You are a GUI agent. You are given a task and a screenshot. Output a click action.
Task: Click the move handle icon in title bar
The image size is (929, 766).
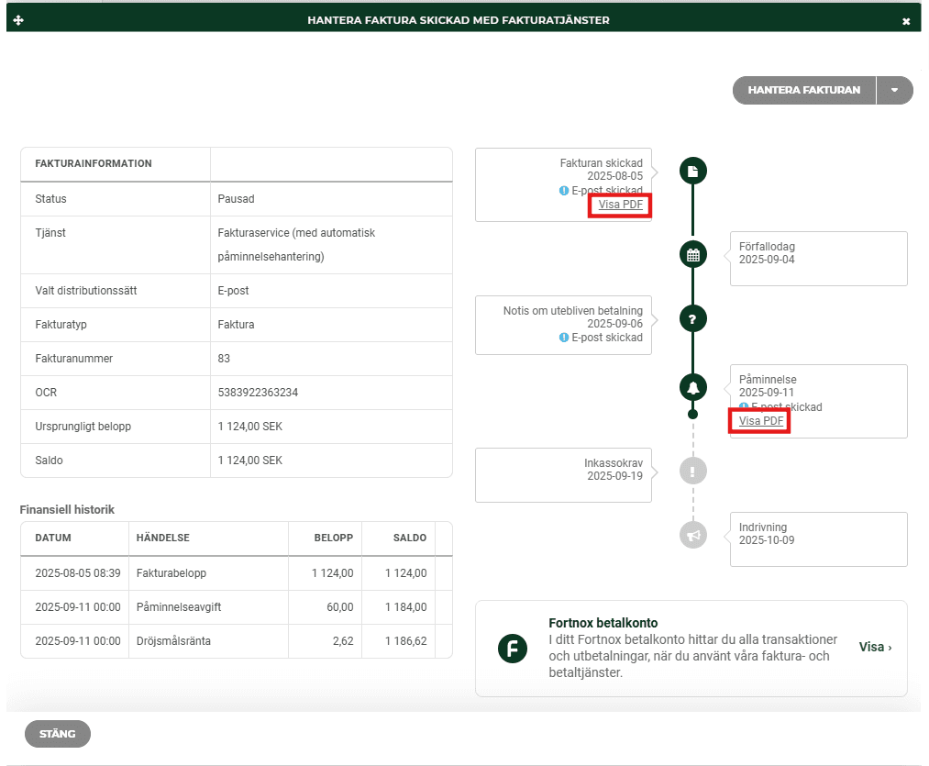pos(19,20)
